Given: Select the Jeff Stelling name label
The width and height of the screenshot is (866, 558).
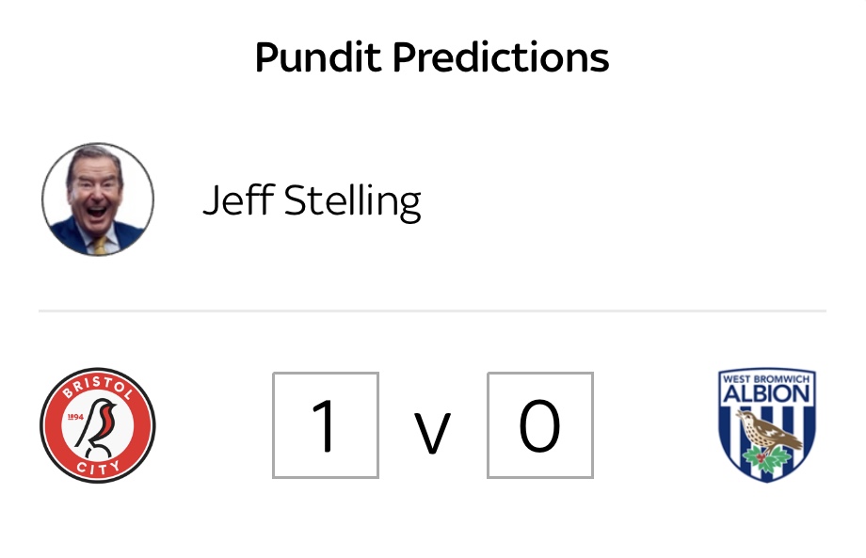Looking at the screenshot, I should point(313,201).
